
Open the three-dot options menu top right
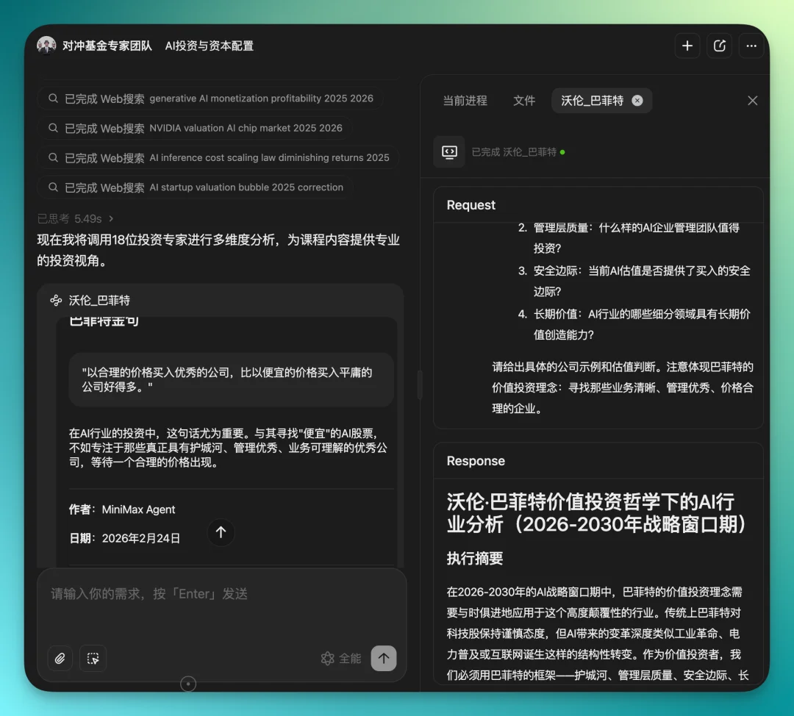click(751, 46)
